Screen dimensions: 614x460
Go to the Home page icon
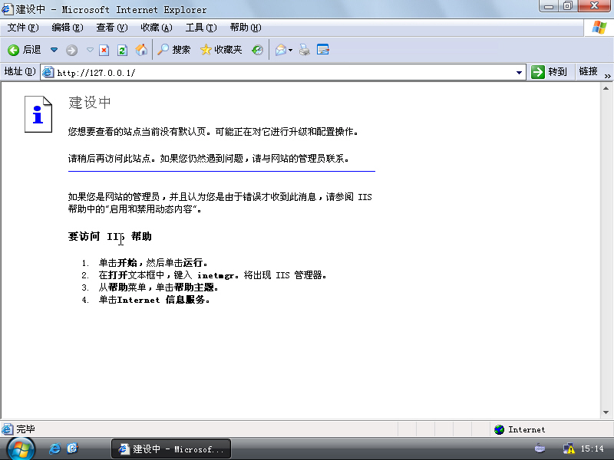pyautogui.click(x=141, y=50)
